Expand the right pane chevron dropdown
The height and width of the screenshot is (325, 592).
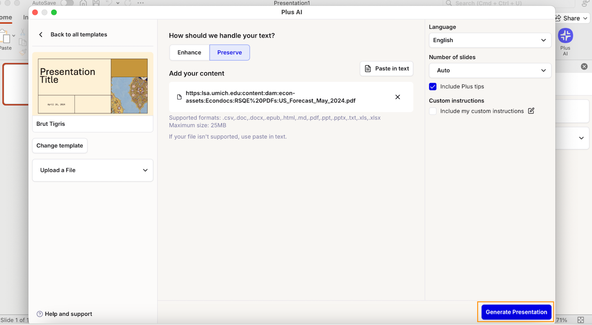(581, 138)
